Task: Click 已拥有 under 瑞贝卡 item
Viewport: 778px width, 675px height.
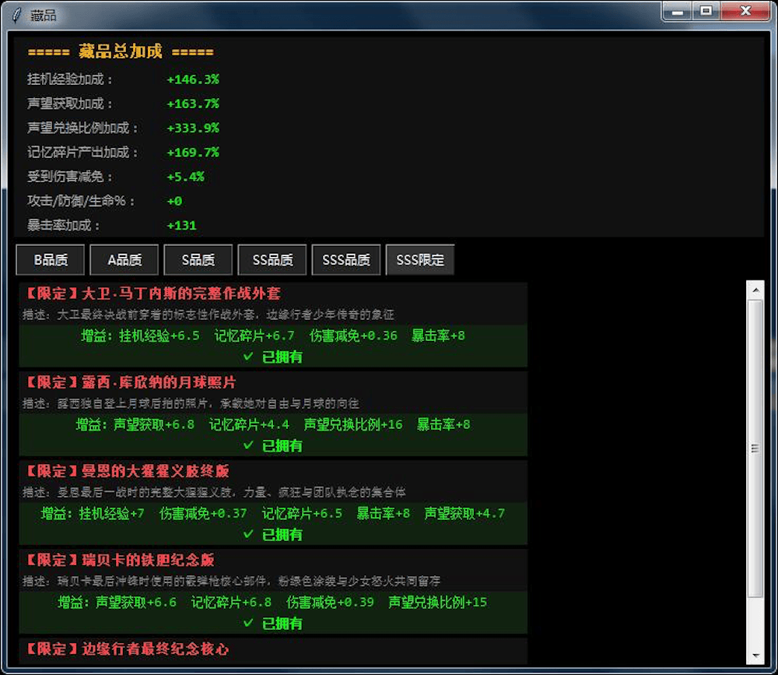Action: (x=273, y=624)
